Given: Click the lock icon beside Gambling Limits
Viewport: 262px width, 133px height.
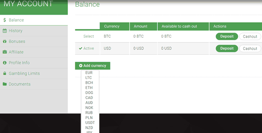Looking at the screenshot, I should click(x=5, y=74).
